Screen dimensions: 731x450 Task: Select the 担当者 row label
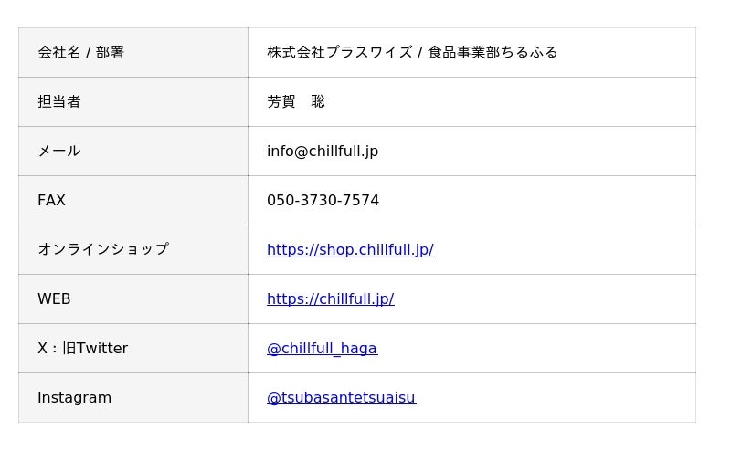point(59,101)
